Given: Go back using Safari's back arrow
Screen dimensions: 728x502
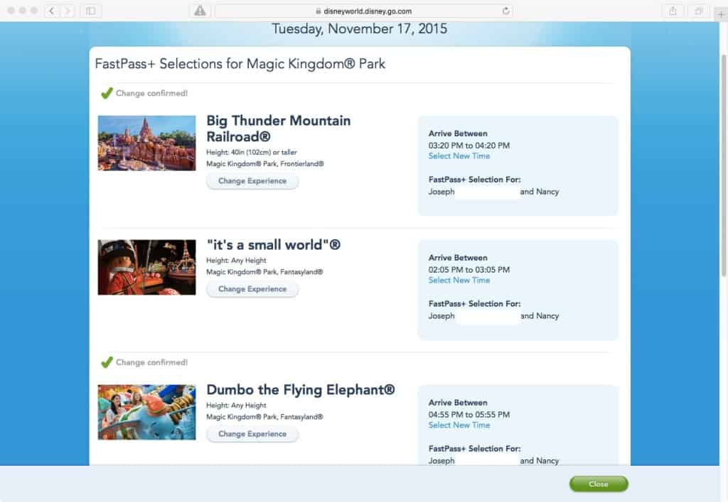Looking at the screenshot, I should coord(52,11).
